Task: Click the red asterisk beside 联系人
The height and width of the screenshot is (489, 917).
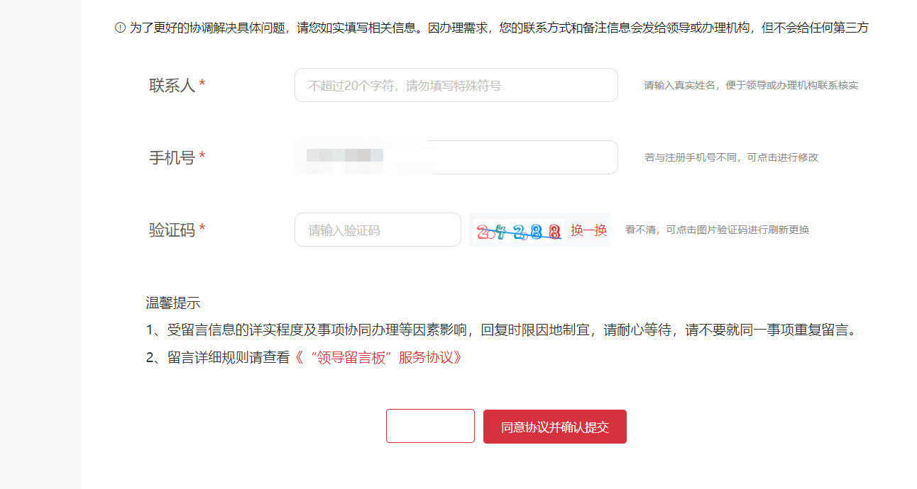Action: coord(202,85)
